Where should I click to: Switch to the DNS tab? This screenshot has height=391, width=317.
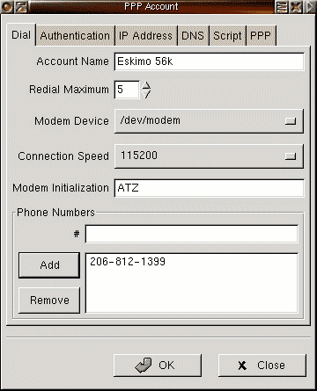[193, 36]
